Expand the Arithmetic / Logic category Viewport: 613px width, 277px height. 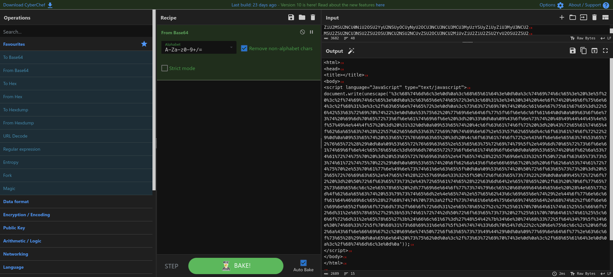click(x=76, y=241)
